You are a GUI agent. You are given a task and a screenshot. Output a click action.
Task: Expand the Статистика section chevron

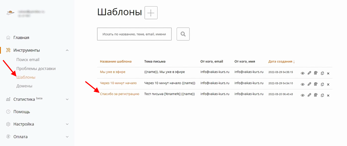coord(67,99)
